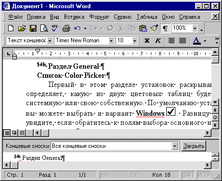Save the document with floppy icon
The width and height of the screenshot is (222, 181).
33,28
